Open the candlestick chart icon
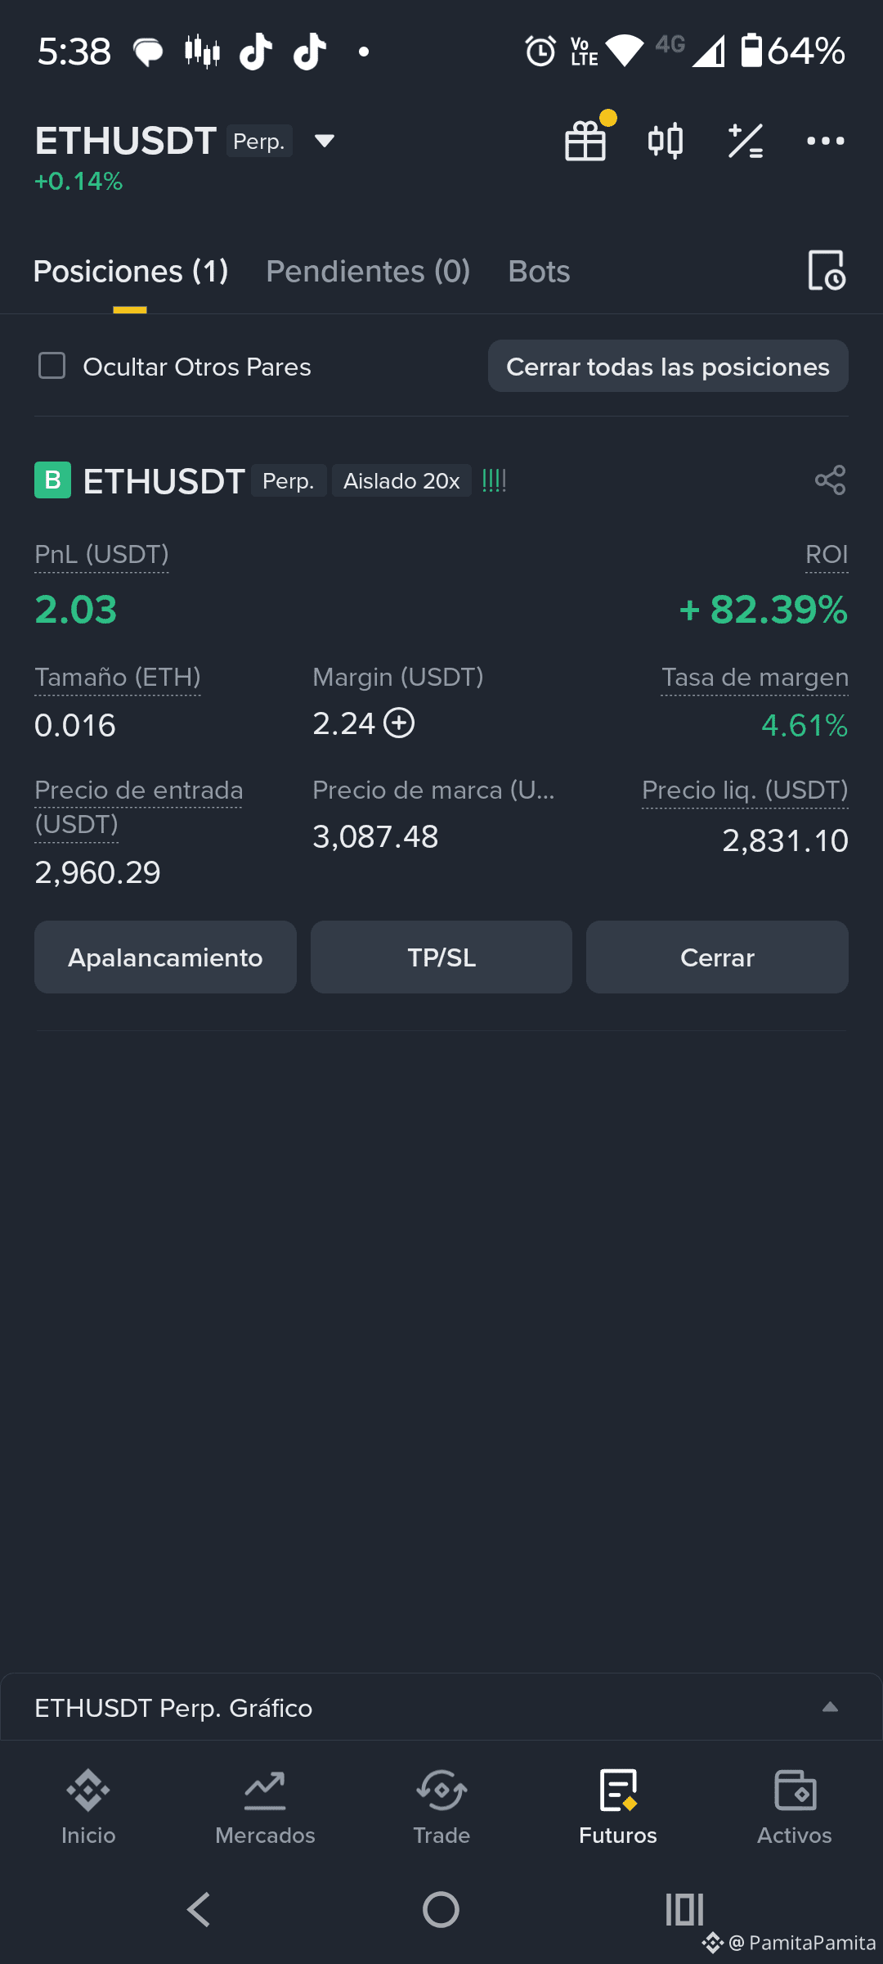883x1964 pixels. [666, 141]
